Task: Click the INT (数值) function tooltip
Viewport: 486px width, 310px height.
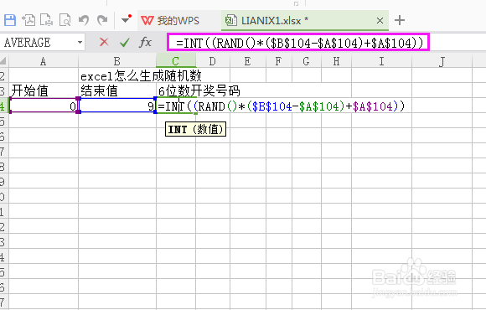Action: coord(195,129)
